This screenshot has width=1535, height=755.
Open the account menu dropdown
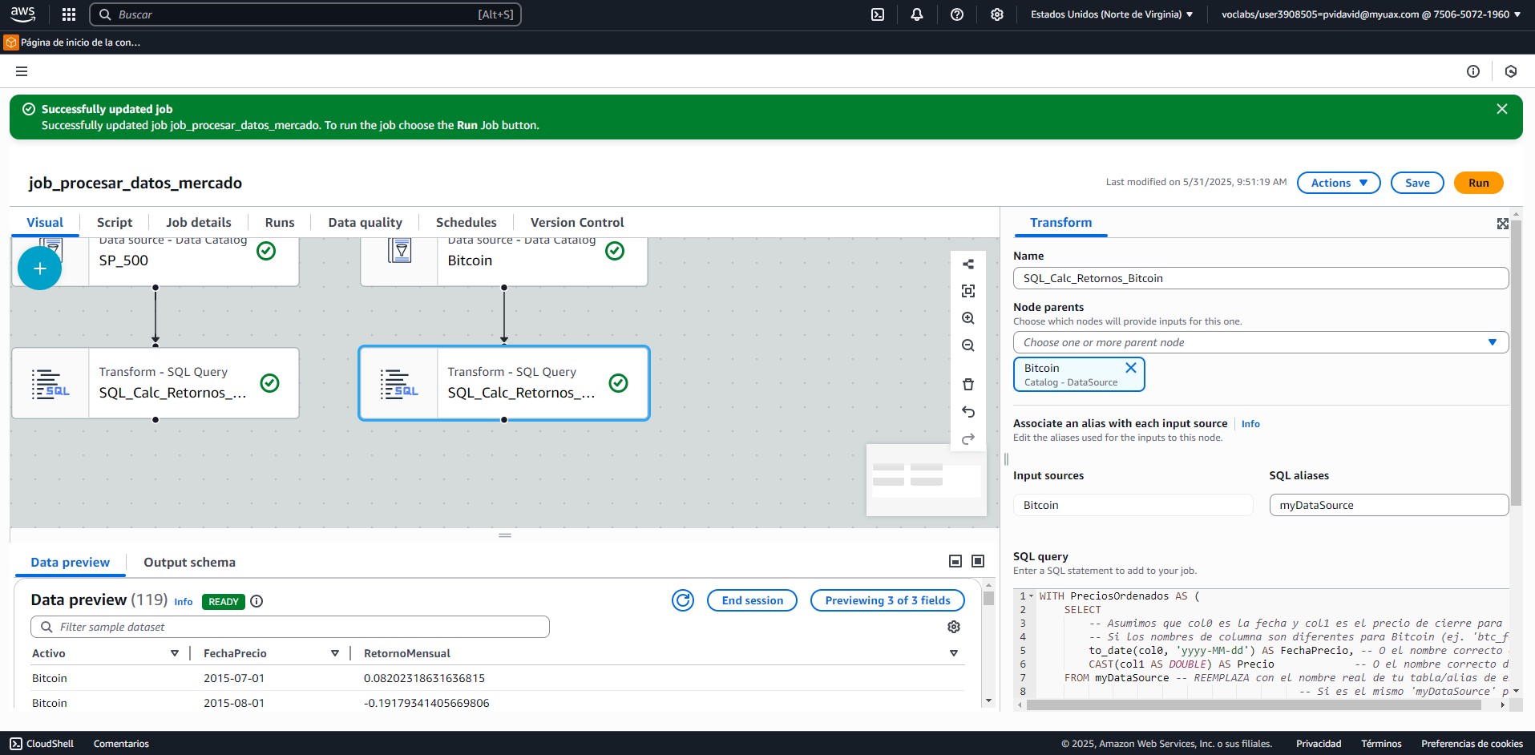tap(1371, 14)
